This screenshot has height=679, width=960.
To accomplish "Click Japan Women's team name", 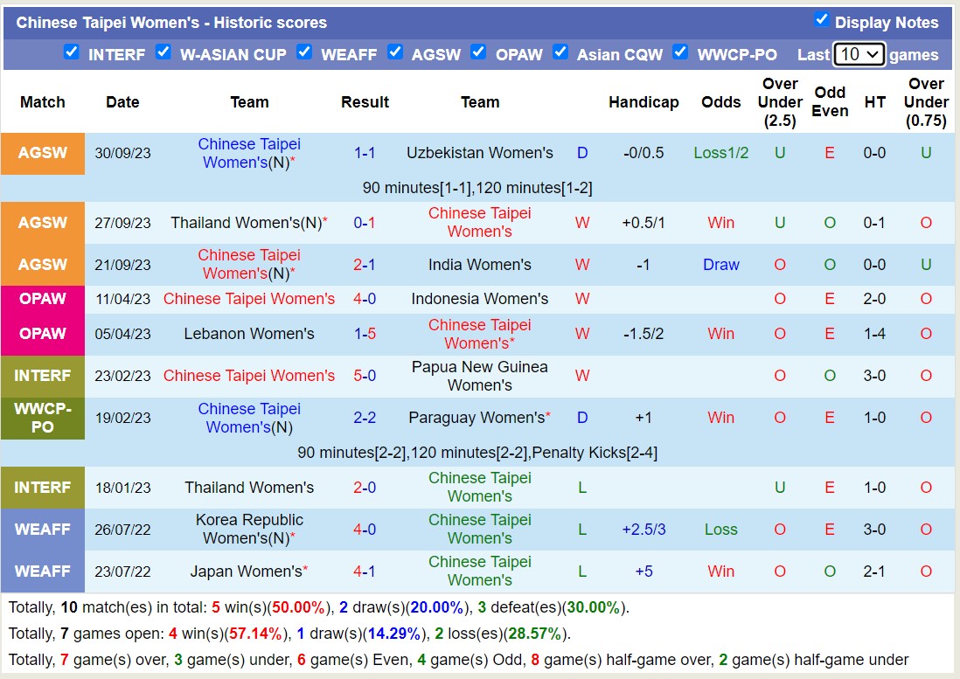I will coord(247,572).
